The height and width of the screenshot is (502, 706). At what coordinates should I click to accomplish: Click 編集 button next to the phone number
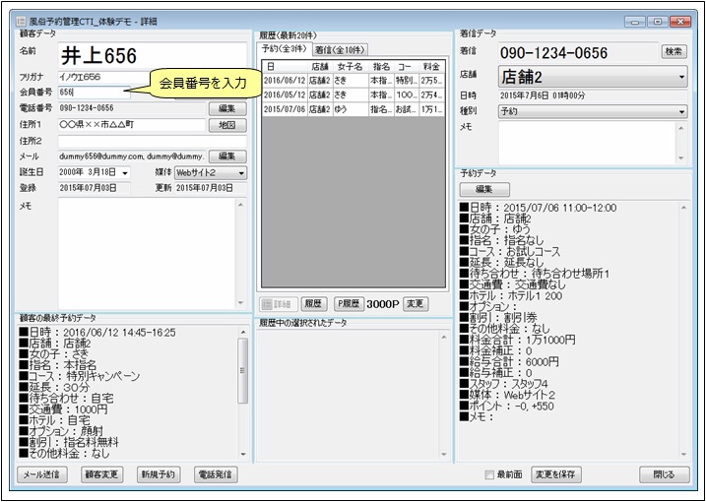click(x=226, y=108)
